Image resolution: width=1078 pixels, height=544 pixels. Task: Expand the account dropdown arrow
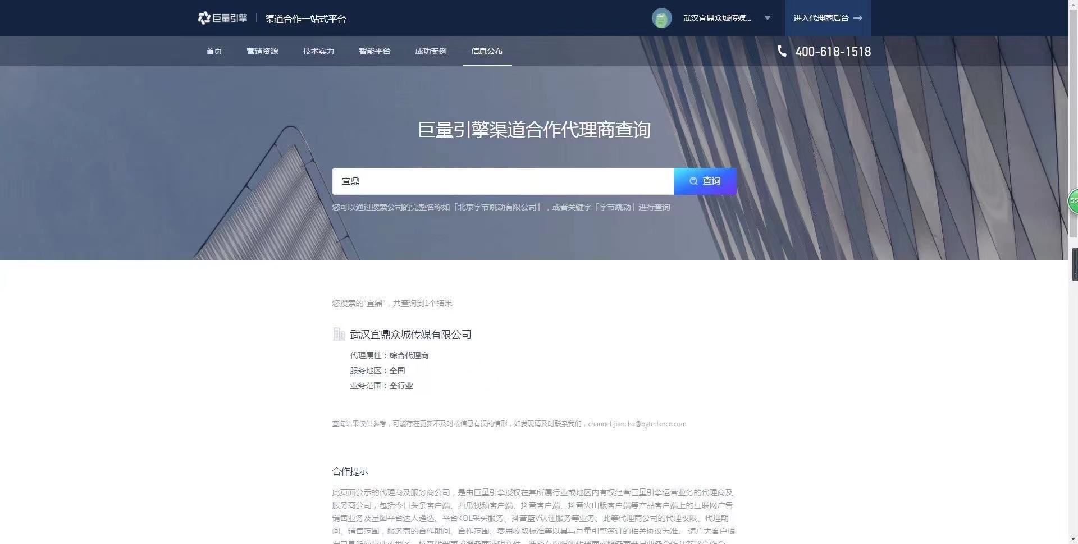point(767,18)
